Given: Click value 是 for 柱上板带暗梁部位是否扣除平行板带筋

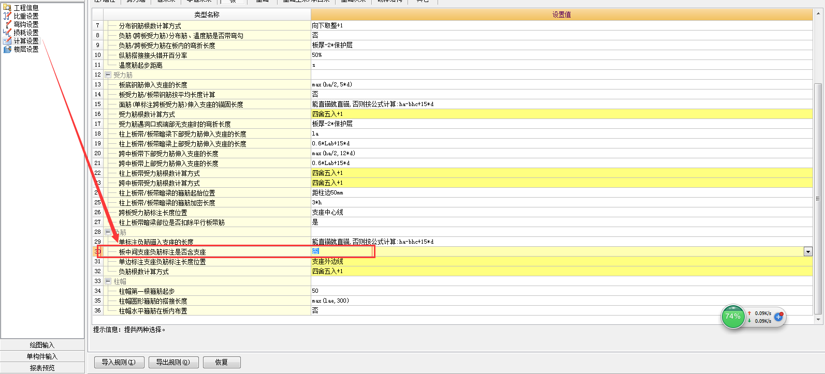Looking at the screenshot, I should pyautogui.click(x=315, y=222).
